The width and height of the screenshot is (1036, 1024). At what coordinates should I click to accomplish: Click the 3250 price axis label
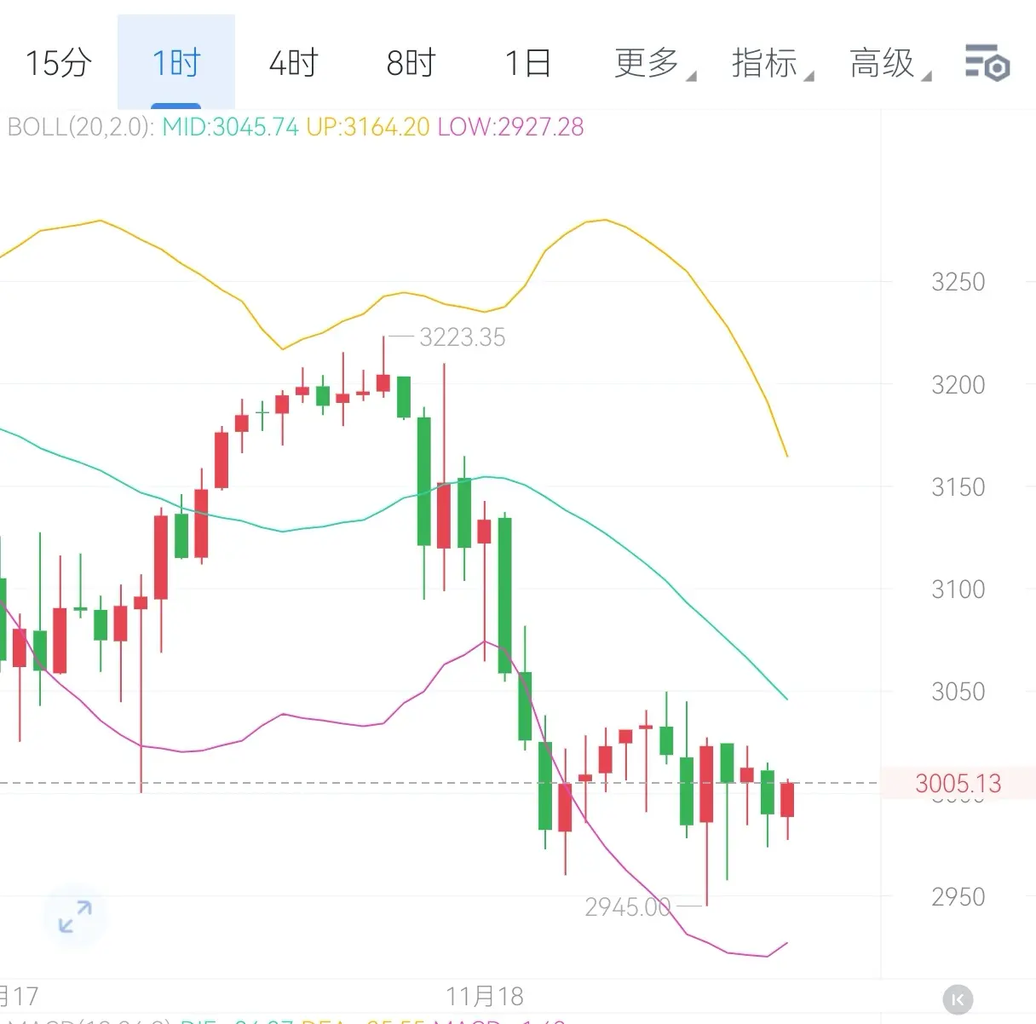(x=958, y=282)
